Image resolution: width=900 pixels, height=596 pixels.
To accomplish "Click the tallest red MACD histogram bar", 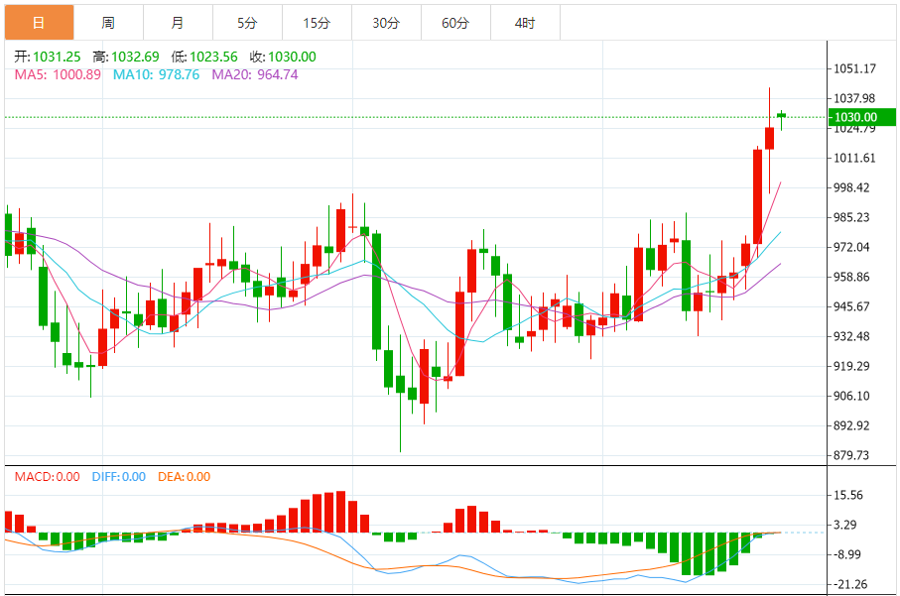I will pyautogui.click(x=341, y=512).
